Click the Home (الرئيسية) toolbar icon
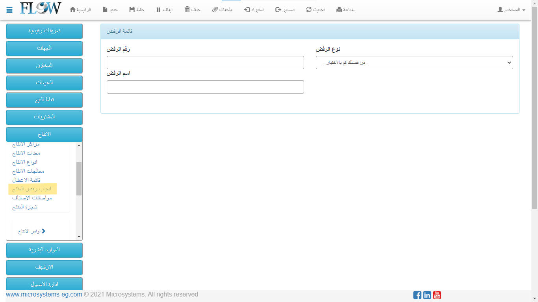This screenshot has height=302, width=538. point(73,9)
